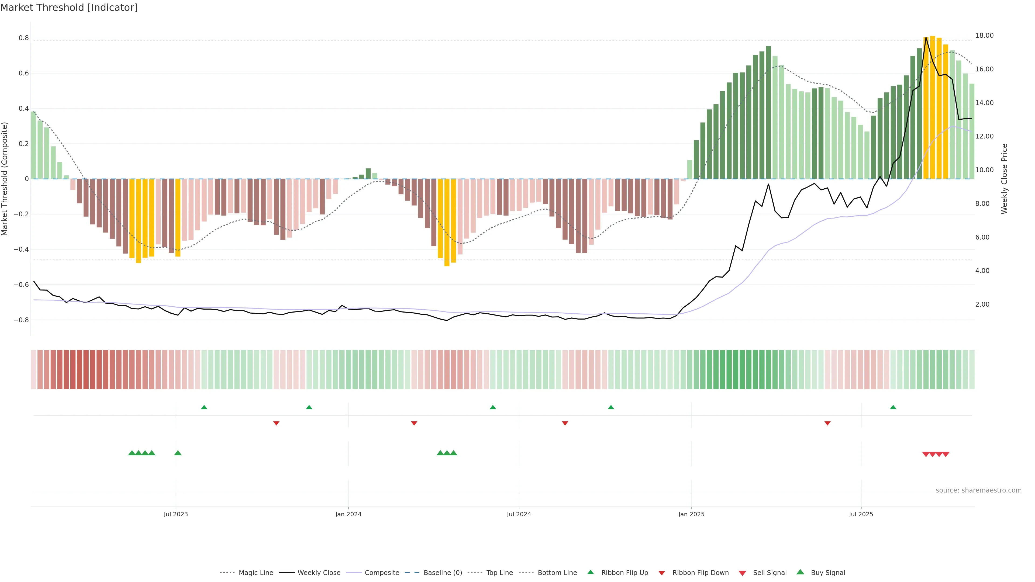Click the Jan 2025 x-axis label
The width and height of the screenshot is (1035, 582).
point(691,514)
